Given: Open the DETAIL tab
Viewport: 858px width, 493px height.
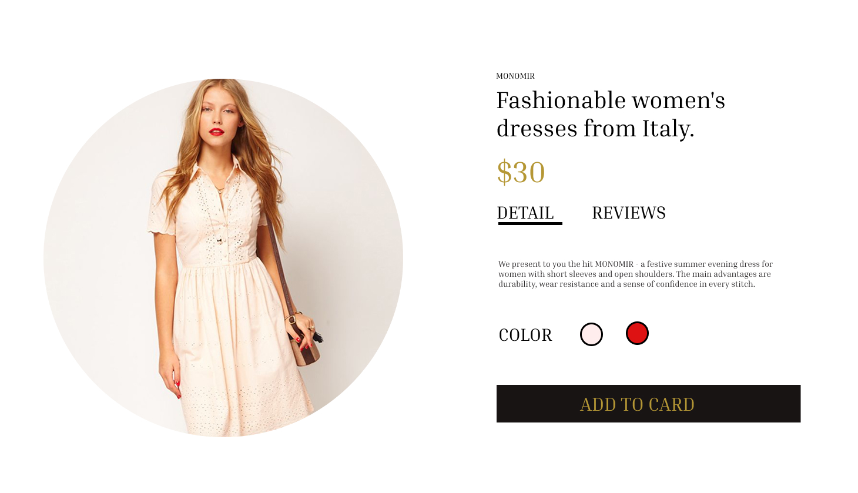Looking at the screenshot, I should coord(525,213).
